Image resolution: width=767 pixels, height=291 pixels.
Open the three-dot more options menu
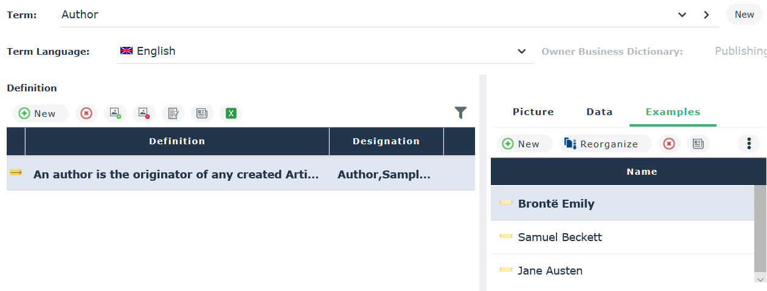[x=749, y=144]
